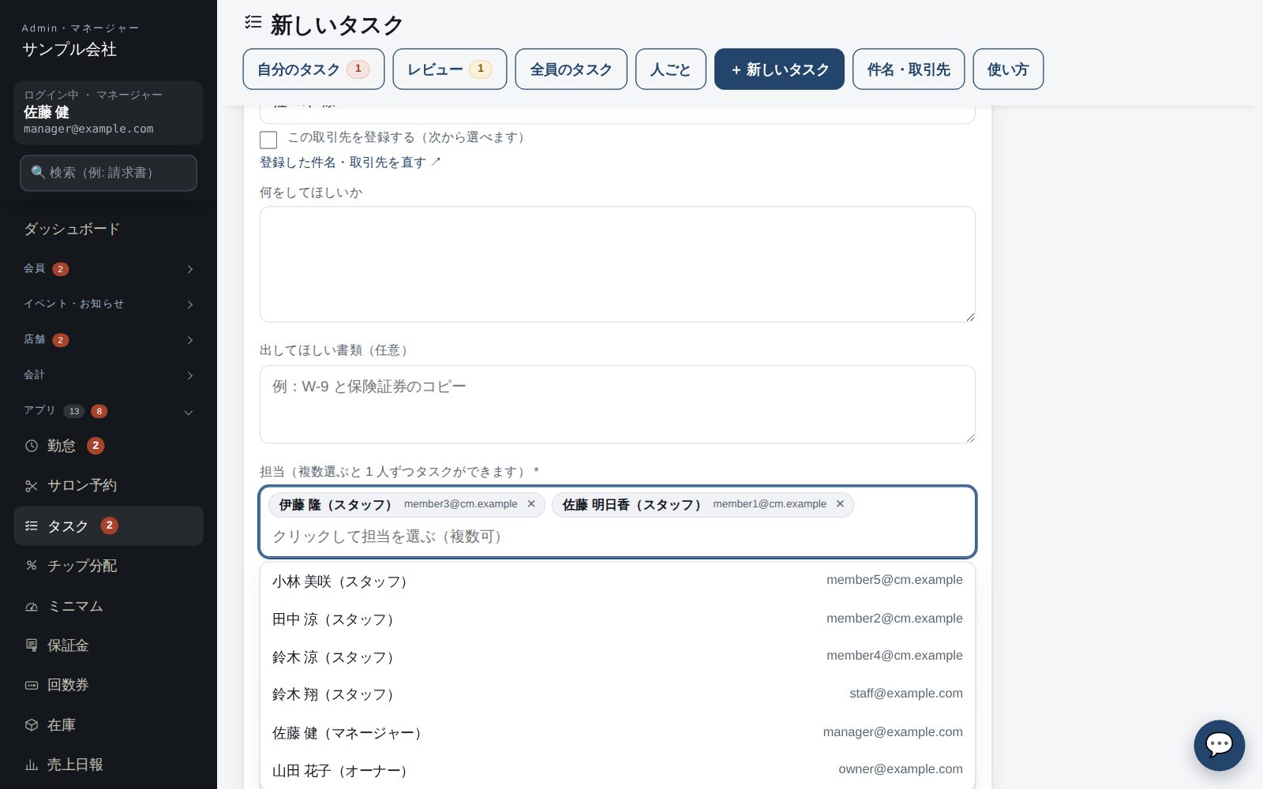Click the clock icon beside 勤怠
Screen dimensions: 1263x789
pyautogui.click(x=32, y=446)
